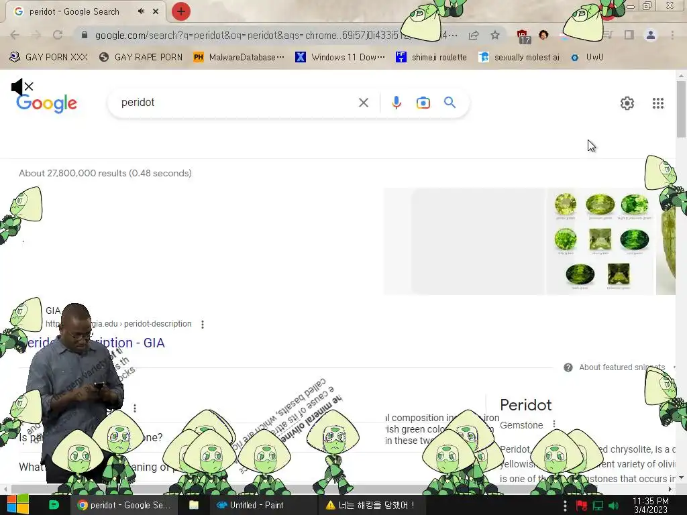Bookmark this page with the star icon
Image resolution: width=687 pixels, height=515 pixels.
(x=495, y=35)
